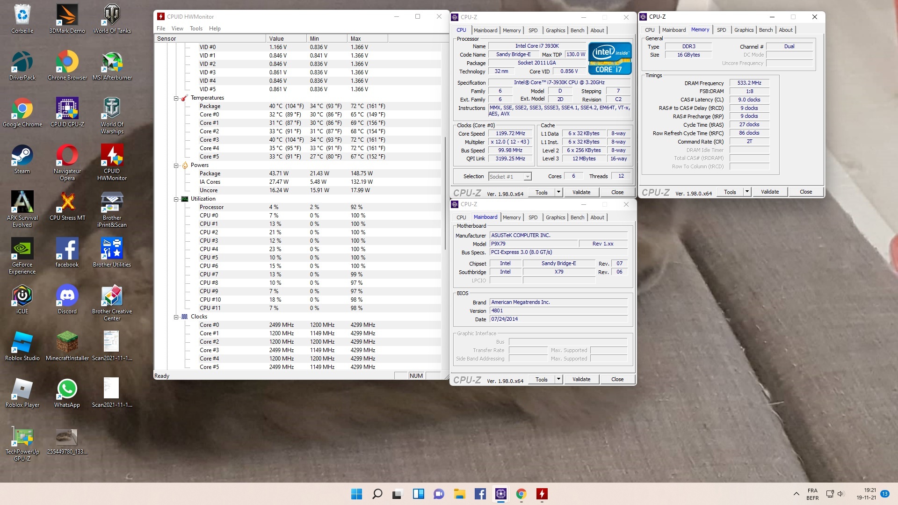Click Close button in CPU-Z Memory window

pos(805,192)
